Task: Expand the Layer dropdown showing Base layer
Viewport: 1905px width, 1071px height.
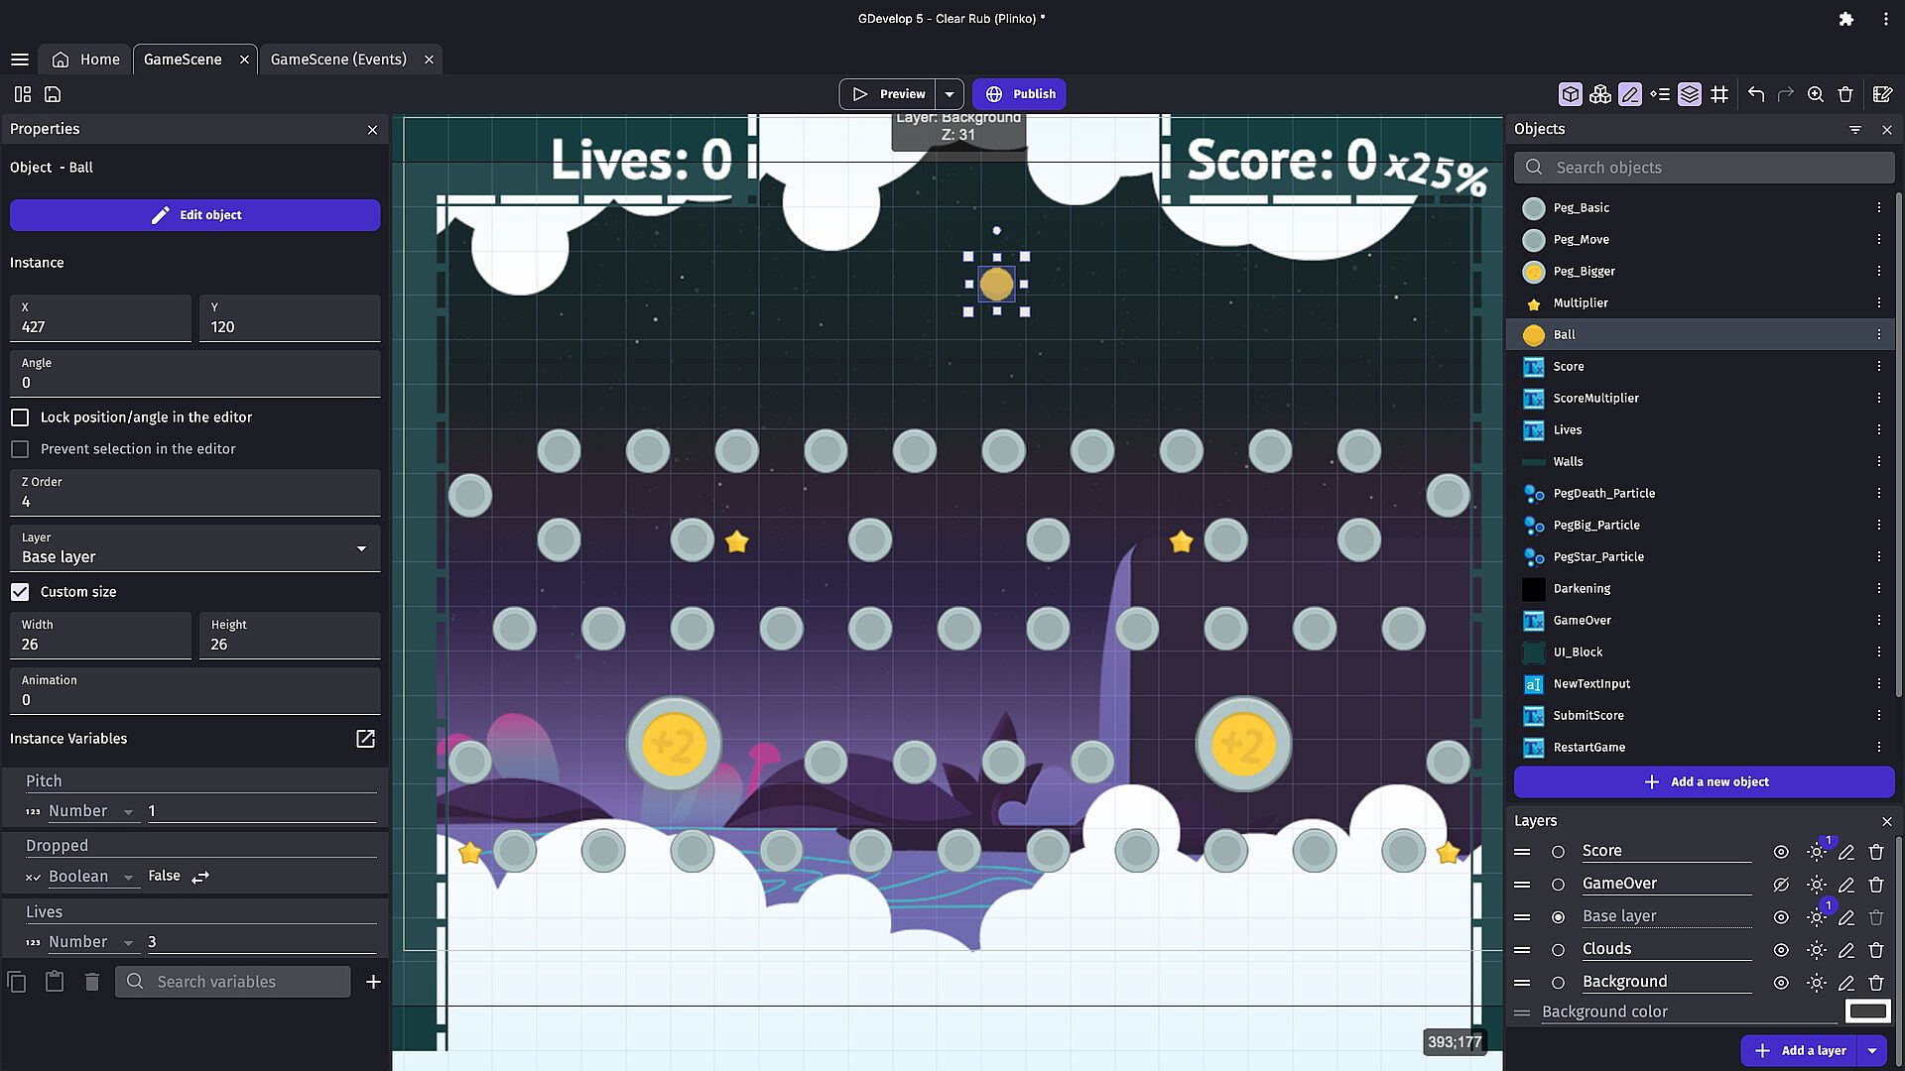Action: [x=361, y=549]
